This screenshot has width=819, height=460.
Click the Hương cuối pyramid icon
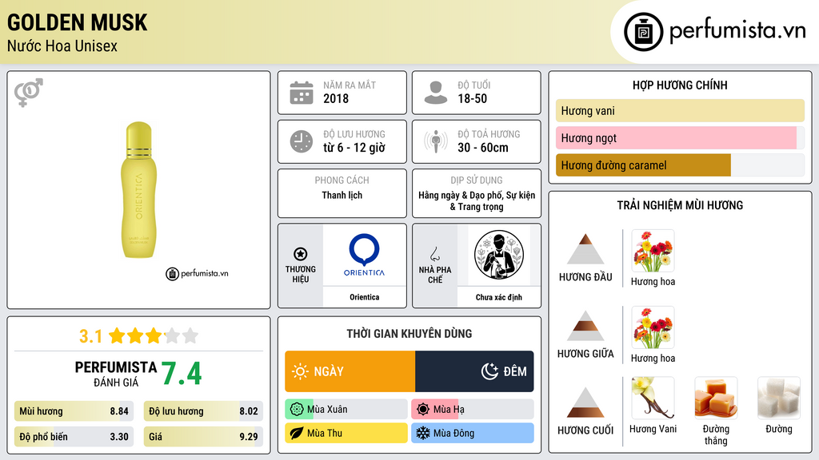click(x=585, y=402)
